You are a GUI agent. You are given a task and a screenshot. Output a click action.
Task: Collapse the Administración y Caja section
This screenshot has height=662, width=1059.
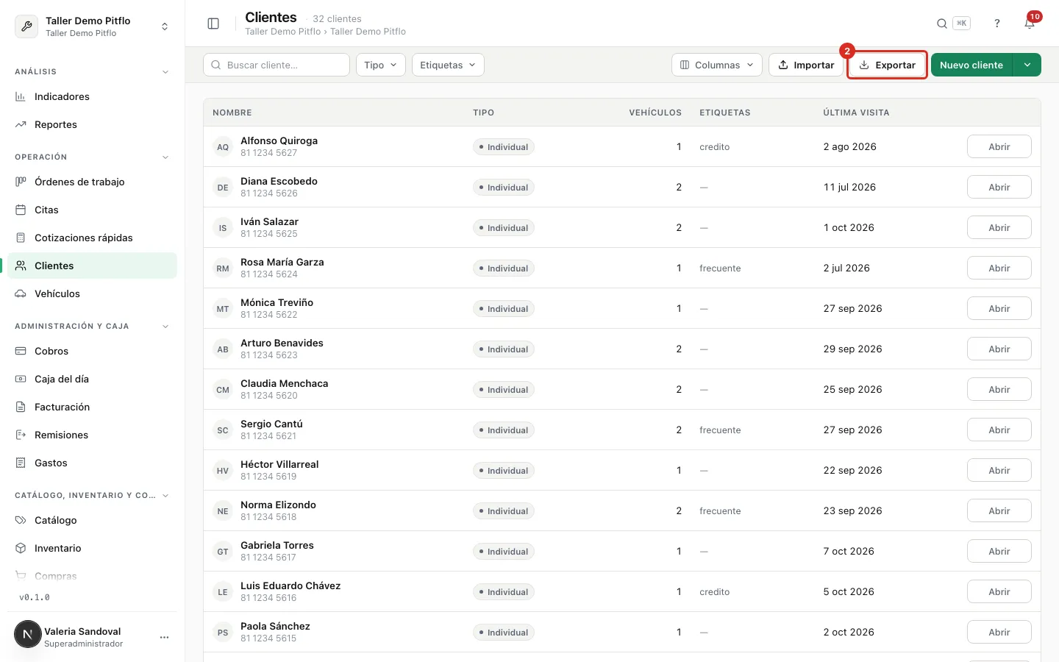pos(165,327)
